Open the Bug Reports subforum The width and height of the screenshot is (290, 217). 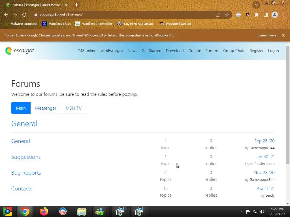pyautogui.click(x=26, y=173)
